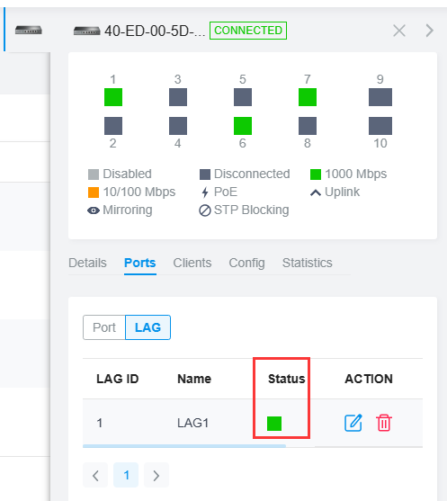Viewport: 447px width, 501px height.
Task: Select port 6 in the port diagram
Action: [243, 126]
